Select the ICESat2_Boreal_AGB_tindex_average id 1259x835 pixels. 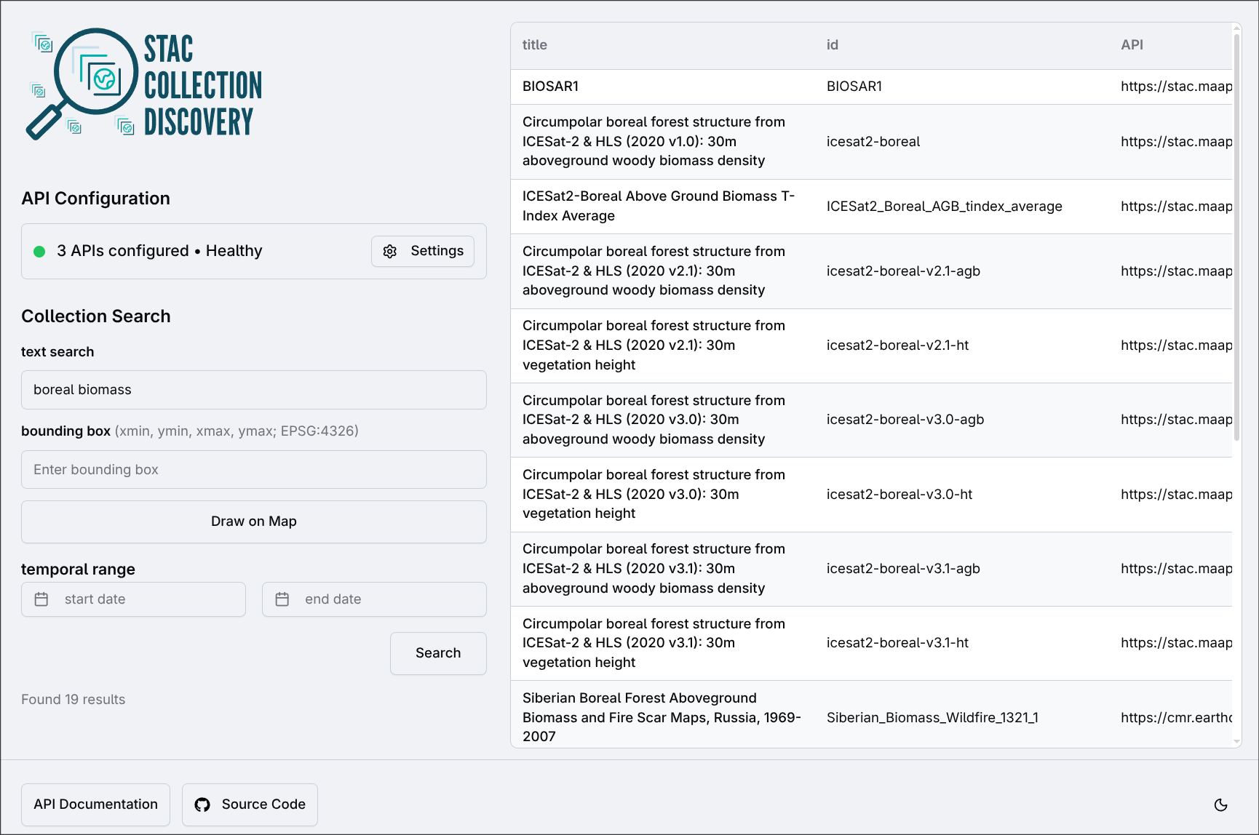click(945, 207)
